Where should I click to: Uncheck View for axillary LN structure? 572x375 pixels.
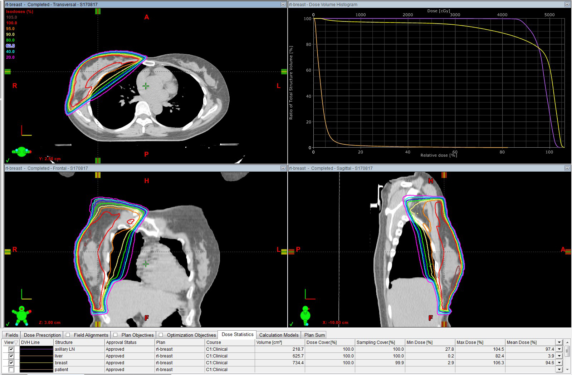11,349
